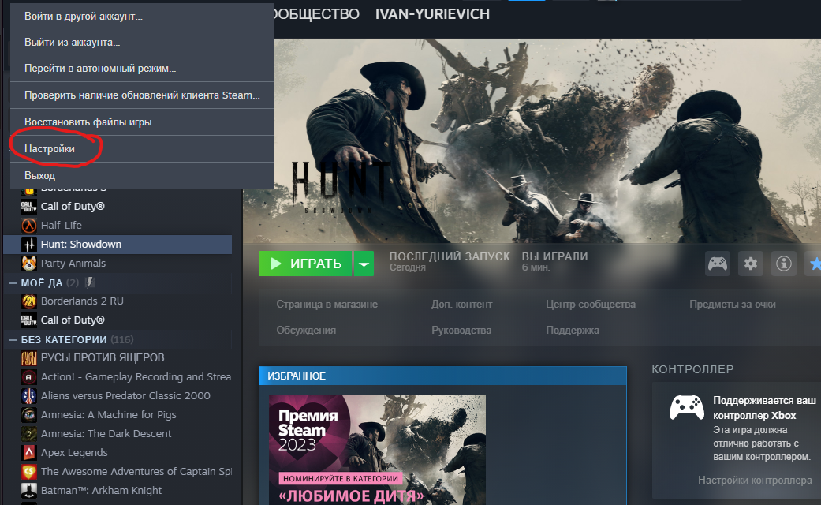
Task: Select Amnesia: A Machine for Pigs
Action: point(118,415)
